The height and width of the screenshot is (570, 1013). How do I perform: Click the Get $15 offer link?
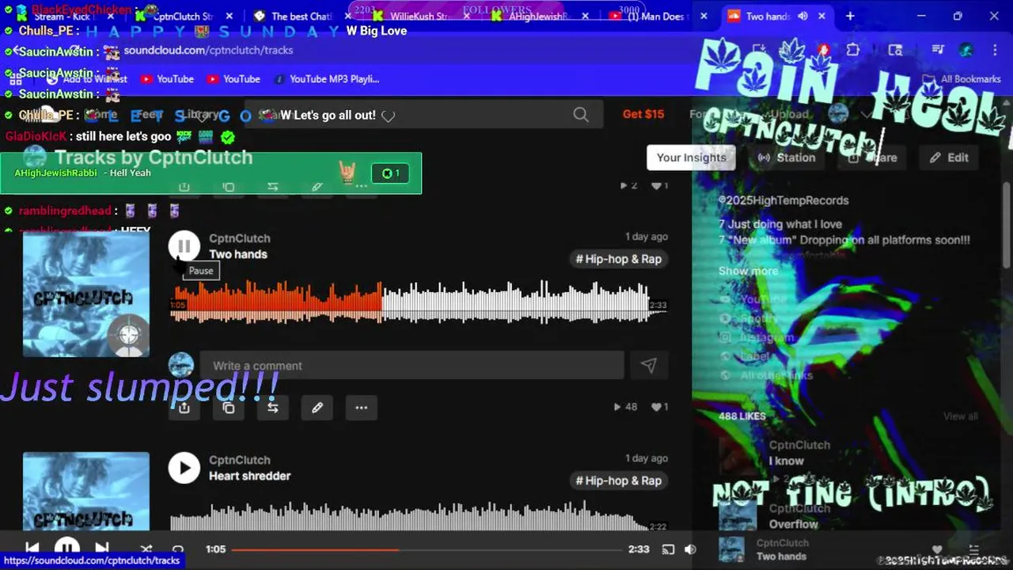click(643, 114)
